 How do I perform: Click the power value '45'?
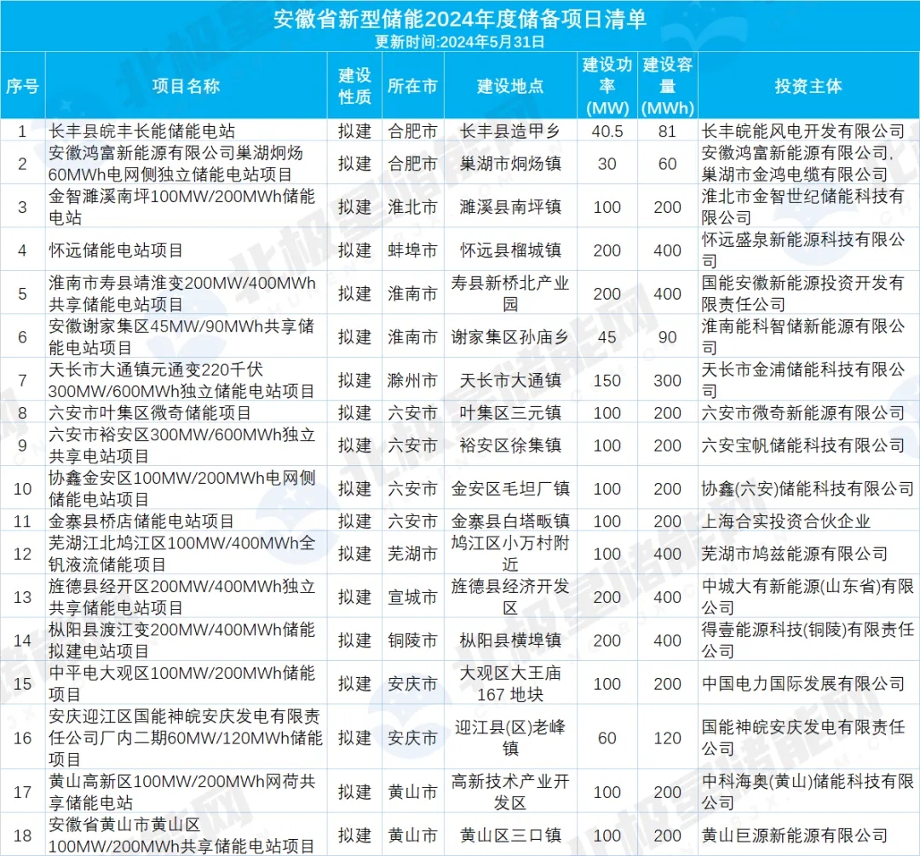(607, 337)
